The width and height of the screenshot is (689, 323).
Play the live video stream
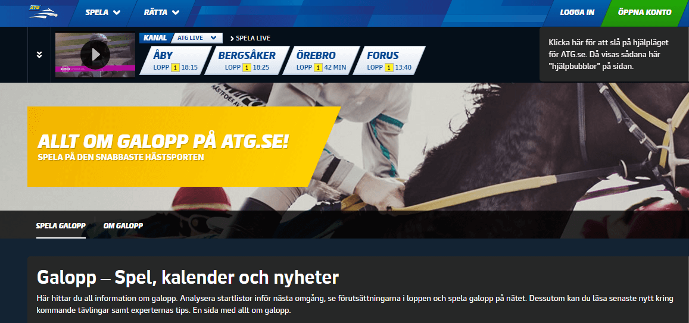click(x=95, y=54)
